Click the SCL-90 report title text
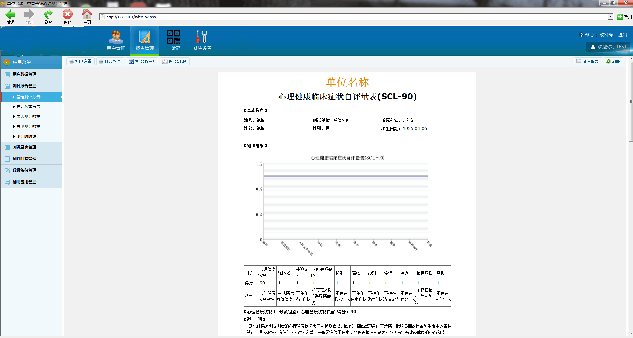633x338 pixels. point(347,97)
